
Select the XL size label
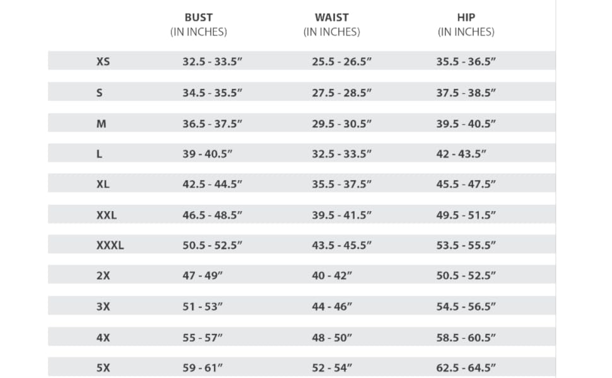103,185
